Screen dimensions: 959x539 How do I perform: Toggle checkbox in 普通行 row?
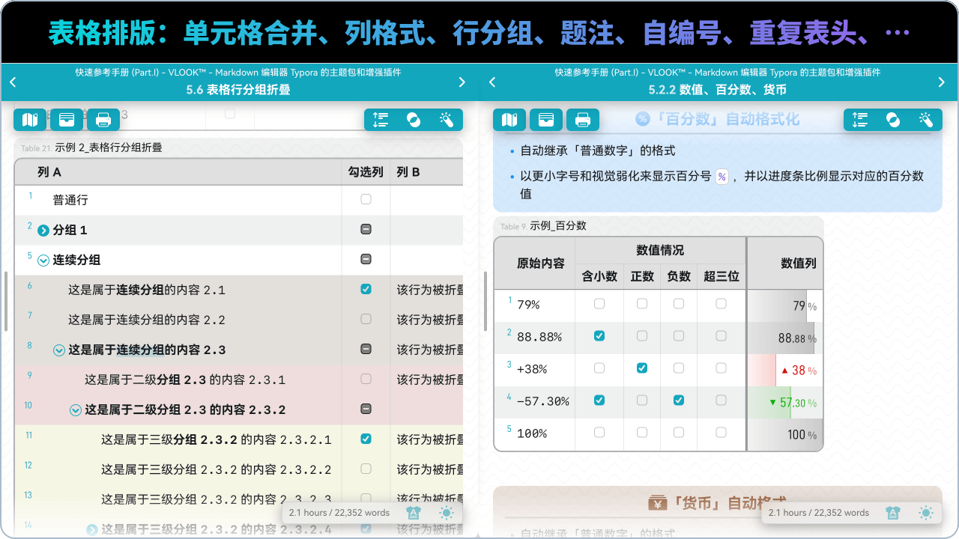click(x=366, y=199)
